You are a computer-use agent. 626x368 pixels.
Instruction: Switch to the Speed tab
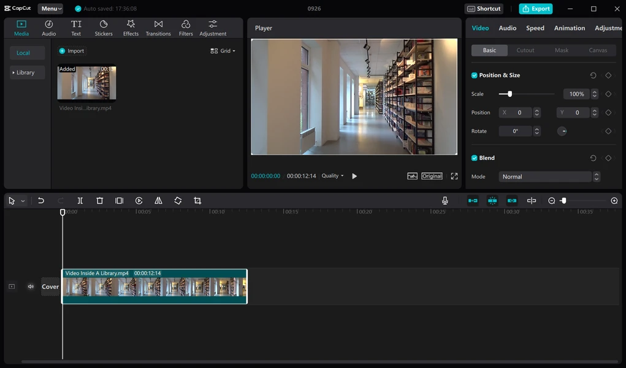[x=535, y=28]
